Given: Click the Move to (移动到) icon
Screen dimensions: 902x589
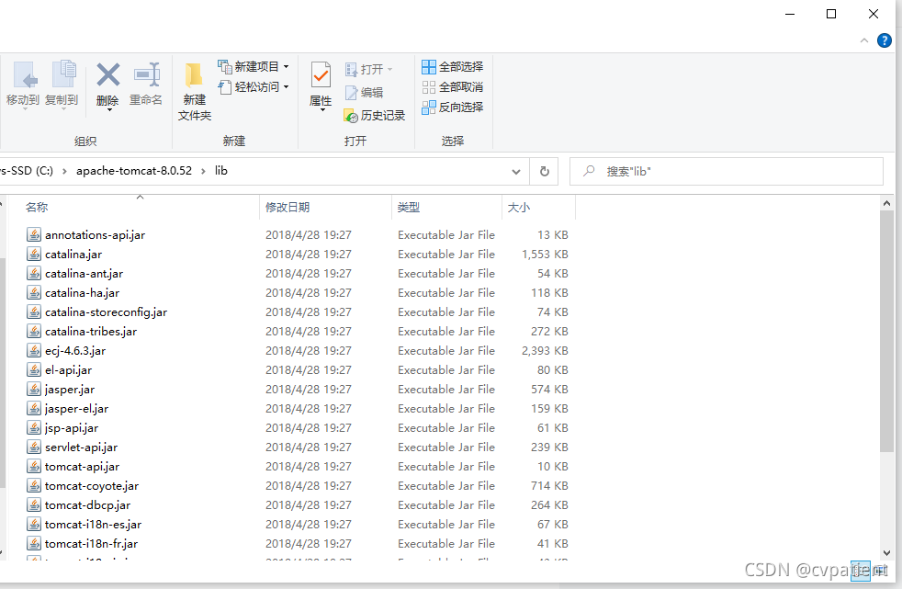Looking at the screenshot, I should tap(24, 74).
